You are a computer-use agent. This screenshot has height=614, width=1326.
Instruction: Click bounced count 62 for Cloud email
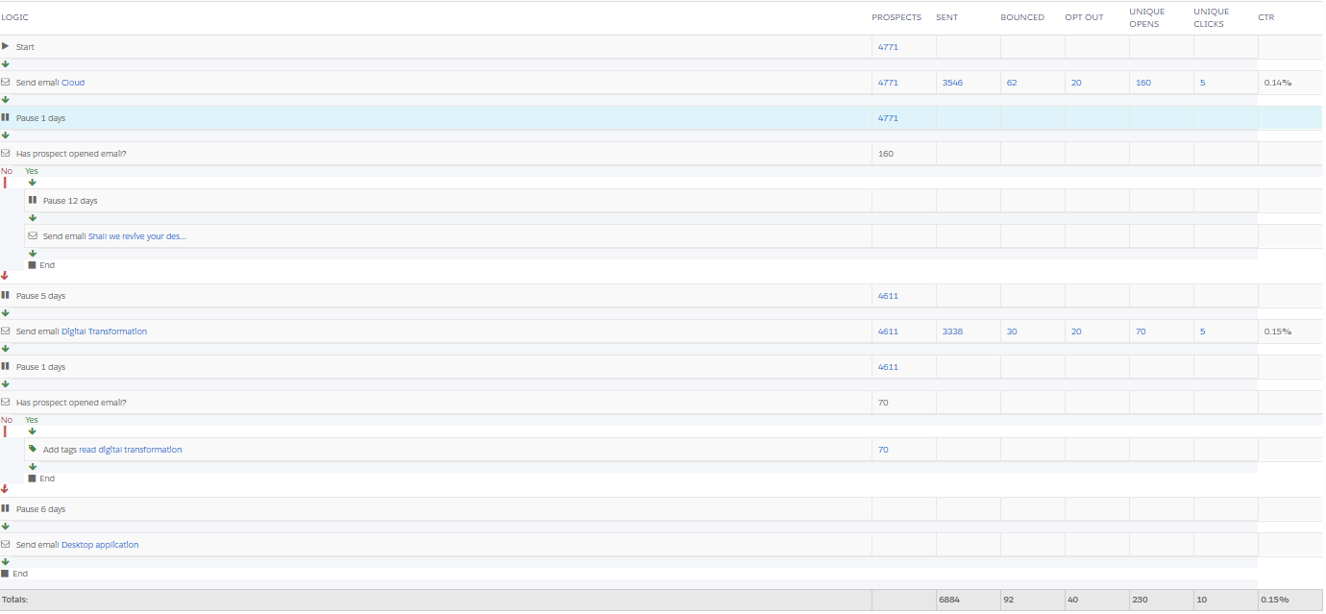(1012, 83)
